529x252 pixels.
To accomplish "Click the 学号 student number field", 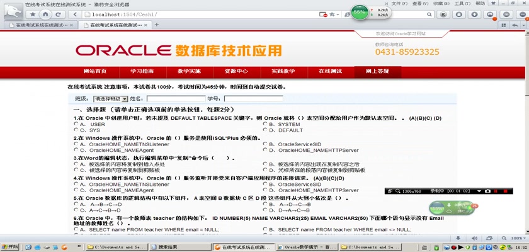I will click(253, 99).
